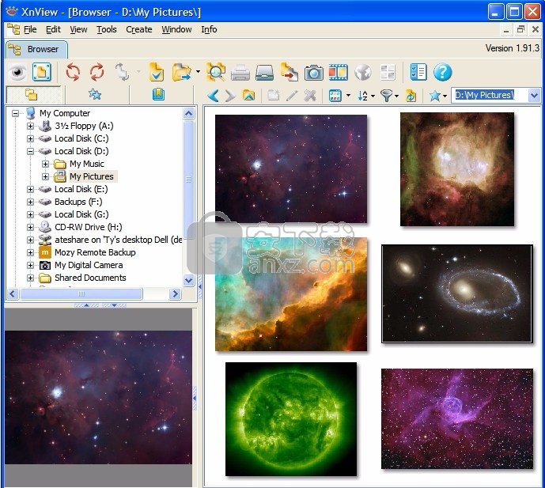545x488 pixels.
Task: Select Shared Documents folder
Action: tap(90, 278)
